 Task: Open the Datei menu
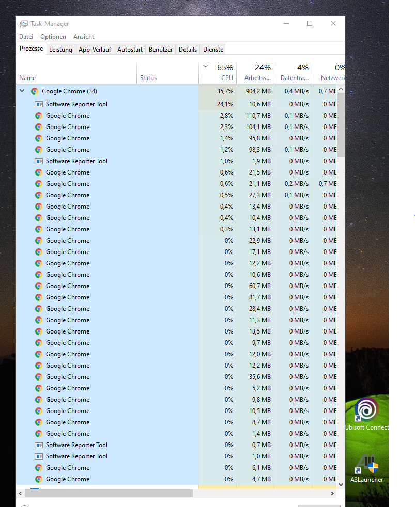[x=26, y=37]
